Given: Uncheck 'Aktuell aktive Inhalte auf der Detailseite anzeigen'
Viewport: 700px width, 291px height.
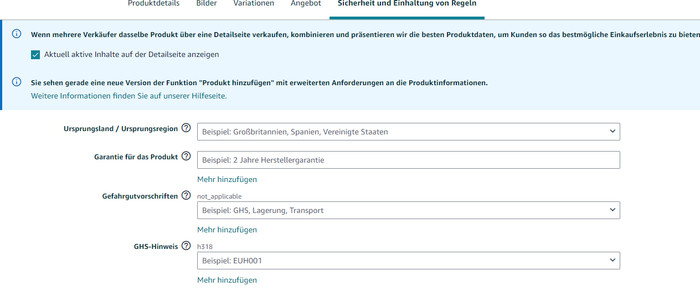Looking at the screenshot, I should 35,55.
